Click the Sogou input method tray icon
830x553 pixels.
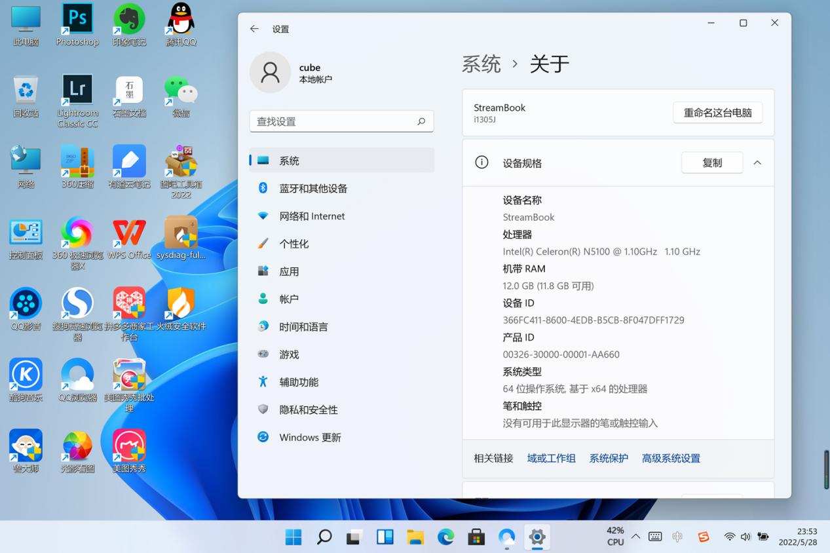pos(704,537)
